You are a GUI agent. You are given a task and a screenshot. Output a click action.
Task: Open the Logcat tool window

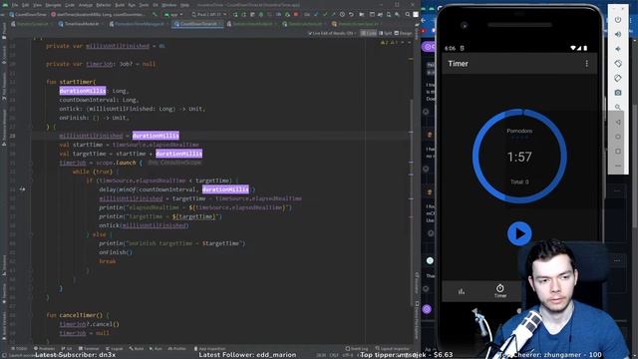[x=115, y=348]
